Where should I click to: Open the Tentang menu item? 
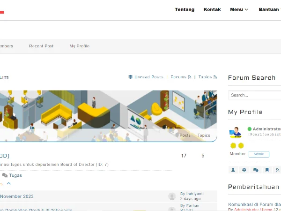pos(185,9)
